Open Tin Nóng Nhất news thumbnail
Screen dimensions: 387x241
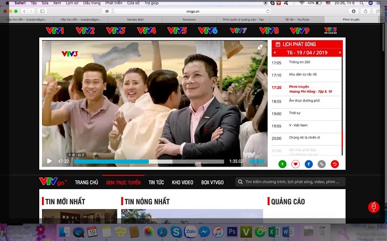tap(192, 216)
